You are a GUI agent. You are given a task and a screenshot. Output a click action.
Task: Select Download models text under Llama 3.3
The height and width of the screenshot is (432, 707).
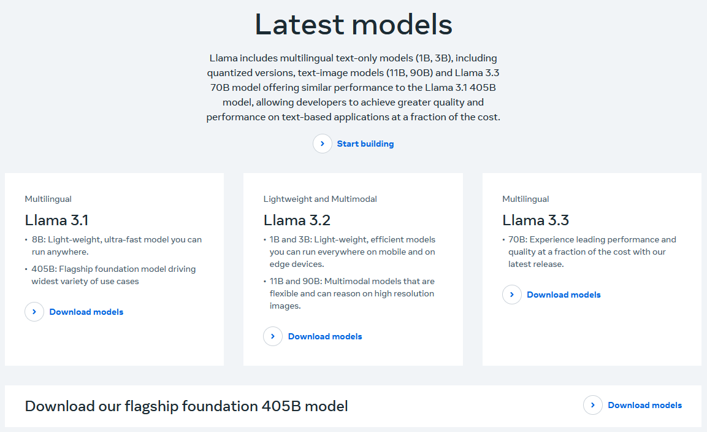coord(564,295)
